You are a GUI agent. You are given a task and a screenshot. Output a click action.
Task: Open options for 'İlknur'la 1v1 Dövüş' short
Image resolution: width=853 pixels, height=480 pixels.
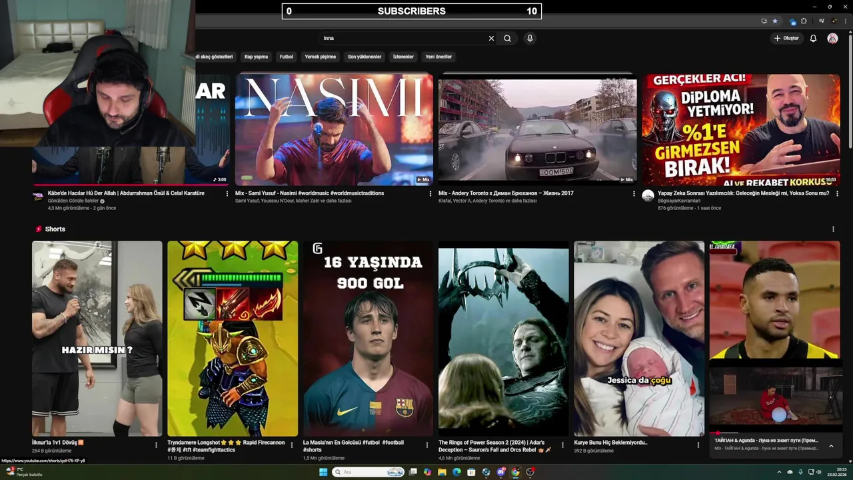(156, 445)
